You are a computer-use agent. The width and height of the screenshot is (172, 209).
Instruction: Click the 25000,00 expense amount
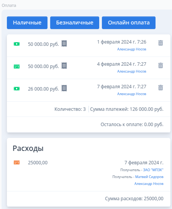(x=38, y=163)
